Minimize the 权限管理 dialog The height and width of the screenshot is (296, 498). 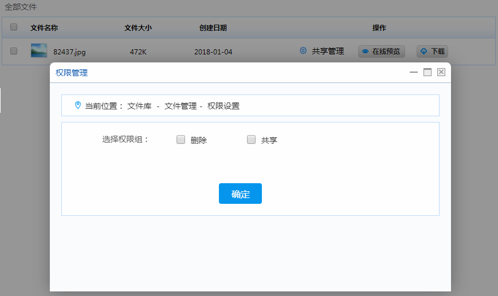coord(413,72)
